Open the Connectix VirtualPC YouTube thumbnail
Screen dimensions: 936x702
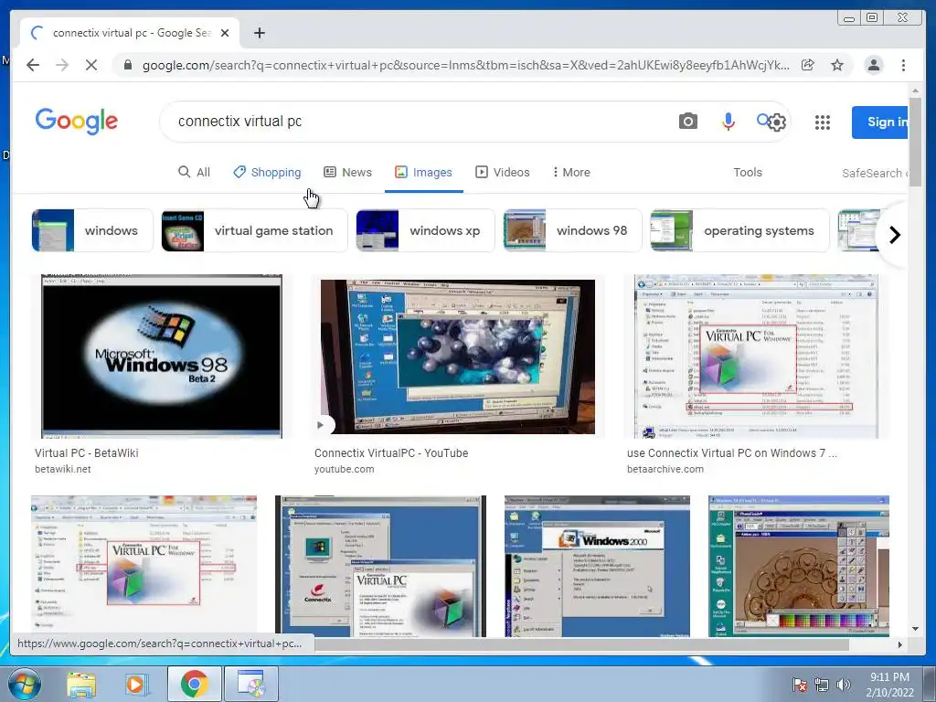pos(457,356)
